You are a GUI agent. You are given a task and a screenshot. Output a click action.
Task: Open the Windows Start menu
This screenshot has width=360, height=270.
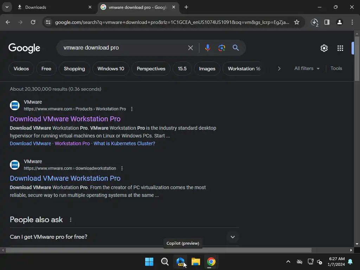[149, 262]
